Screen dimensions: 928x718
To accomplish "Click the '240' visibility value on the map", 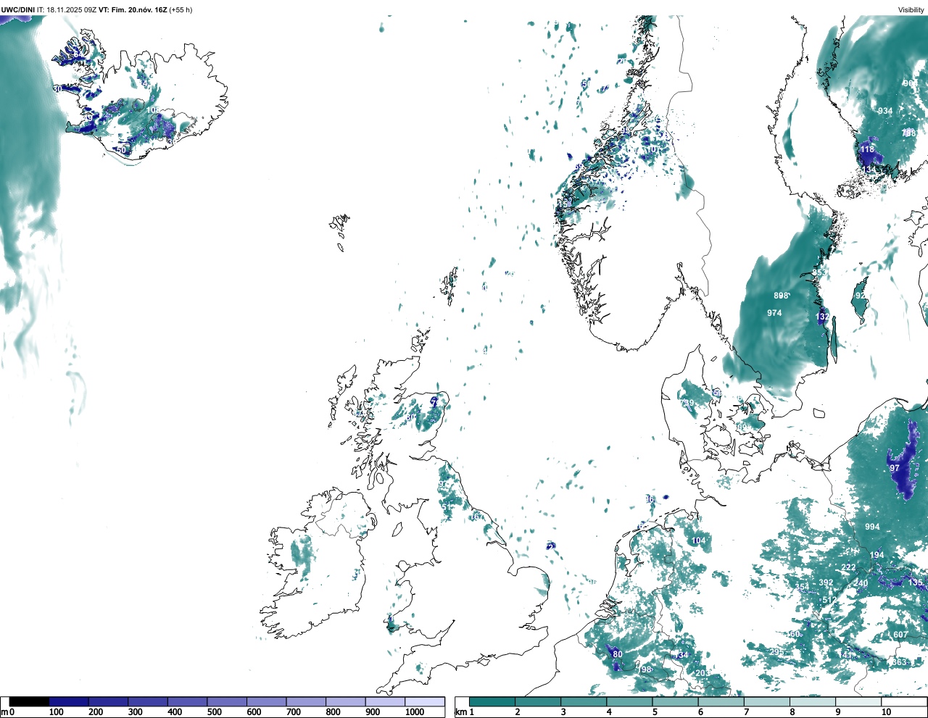I will point(861,583).
